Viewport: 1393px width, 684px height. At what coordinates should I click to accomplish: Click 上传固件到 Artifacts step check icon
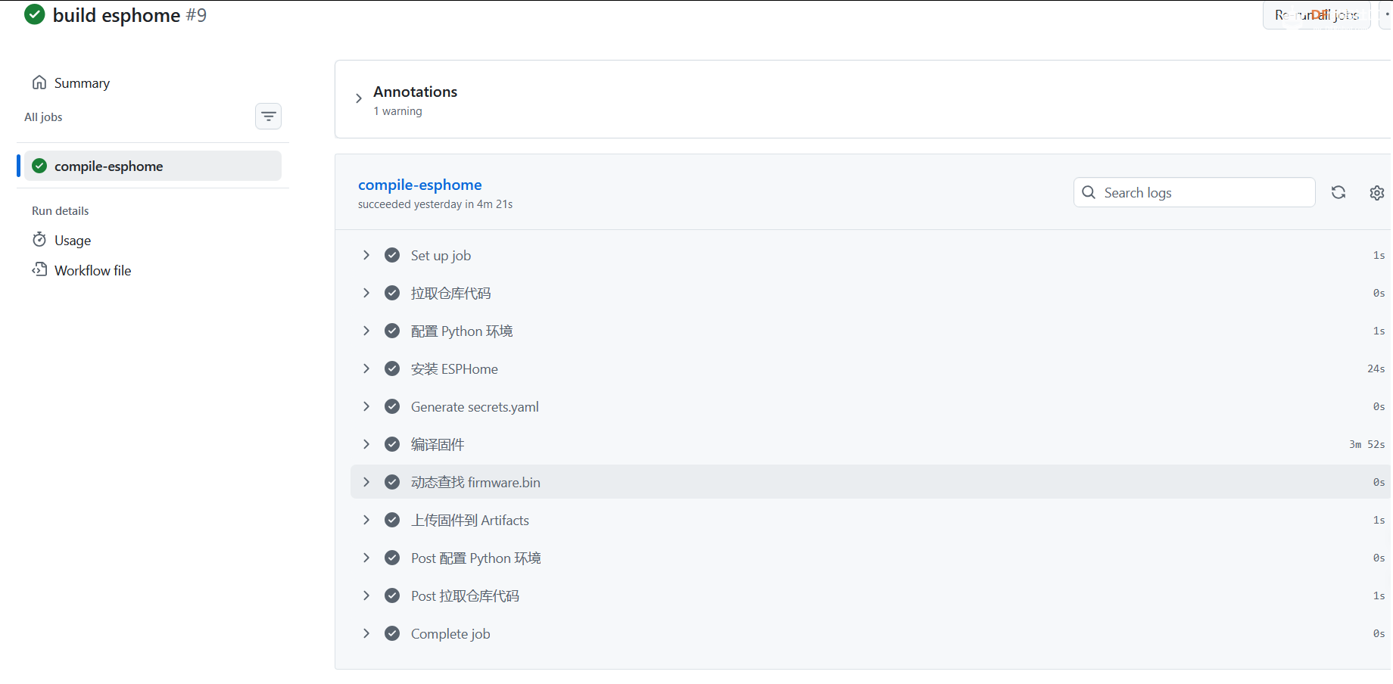(x=392, y=520)
